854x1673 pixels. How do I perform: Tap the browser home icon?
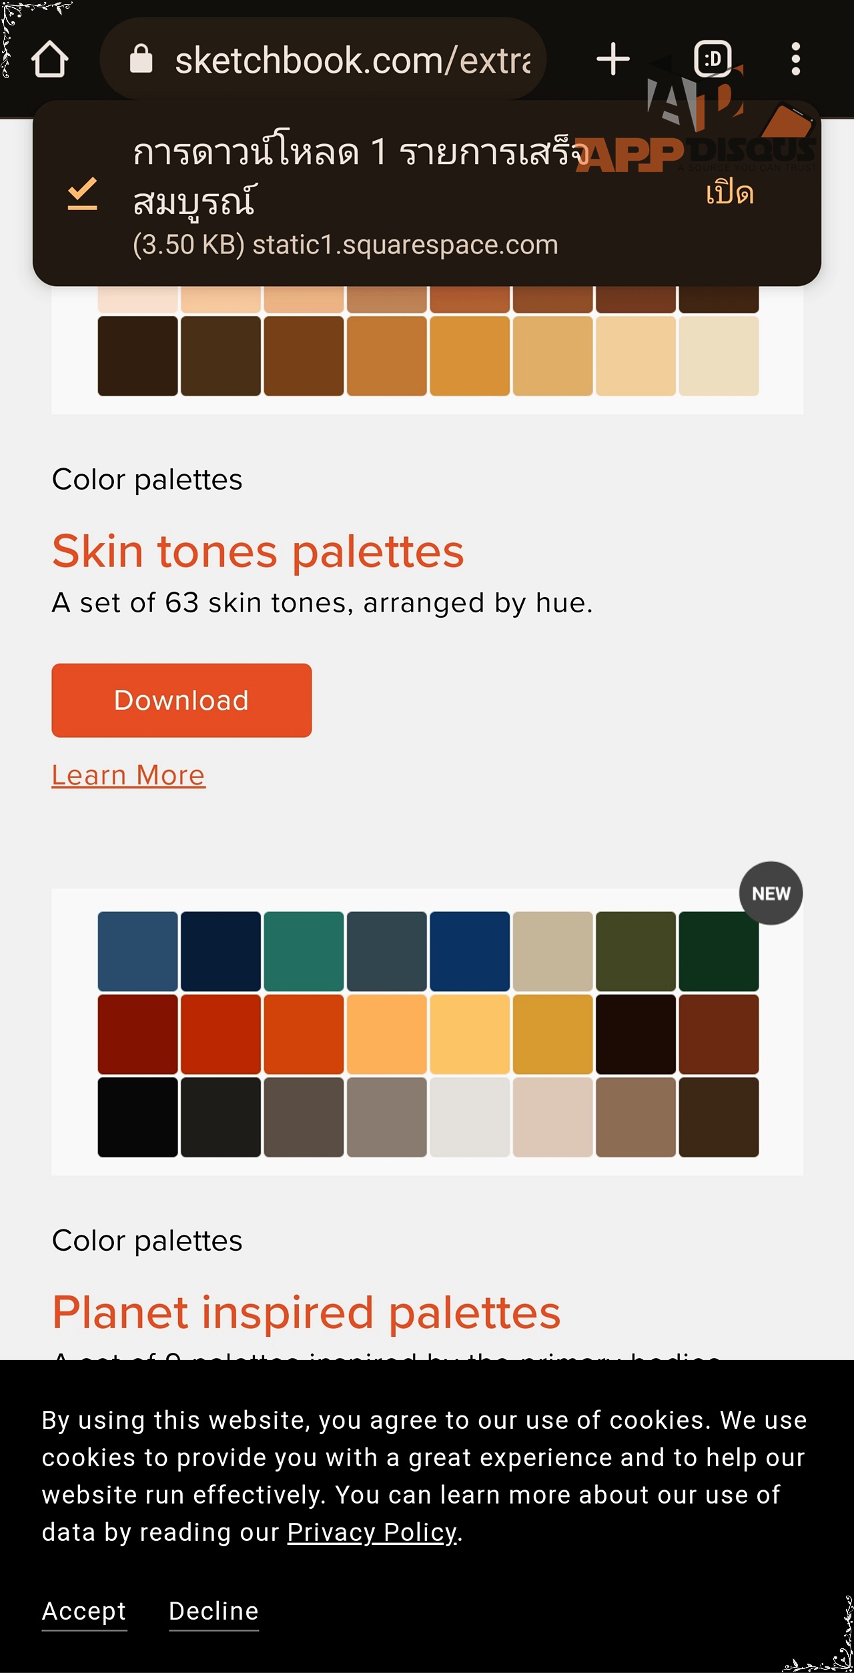pos(50,59)
